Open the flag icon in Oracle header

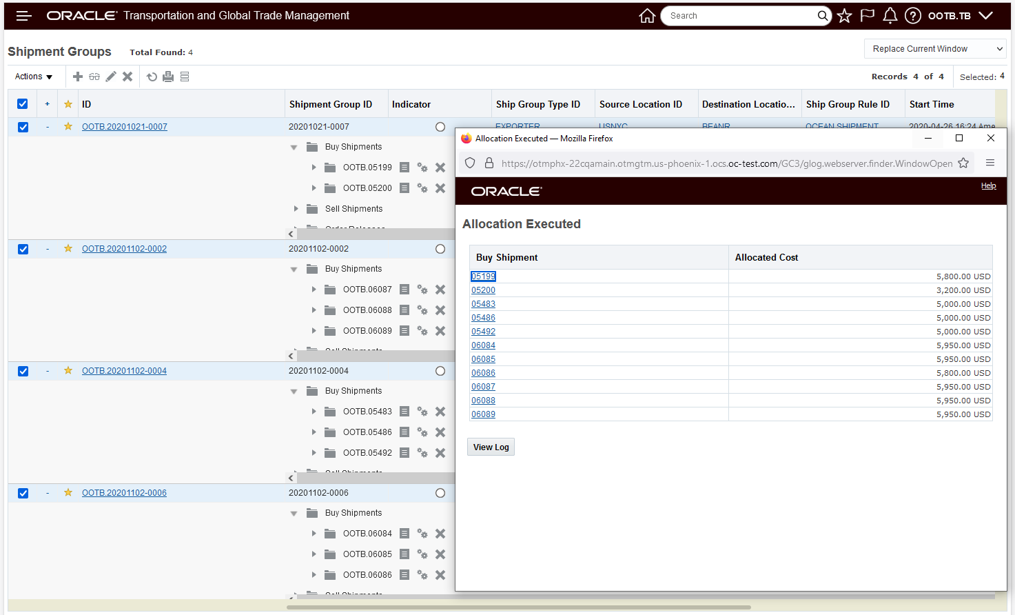[868, 16]
